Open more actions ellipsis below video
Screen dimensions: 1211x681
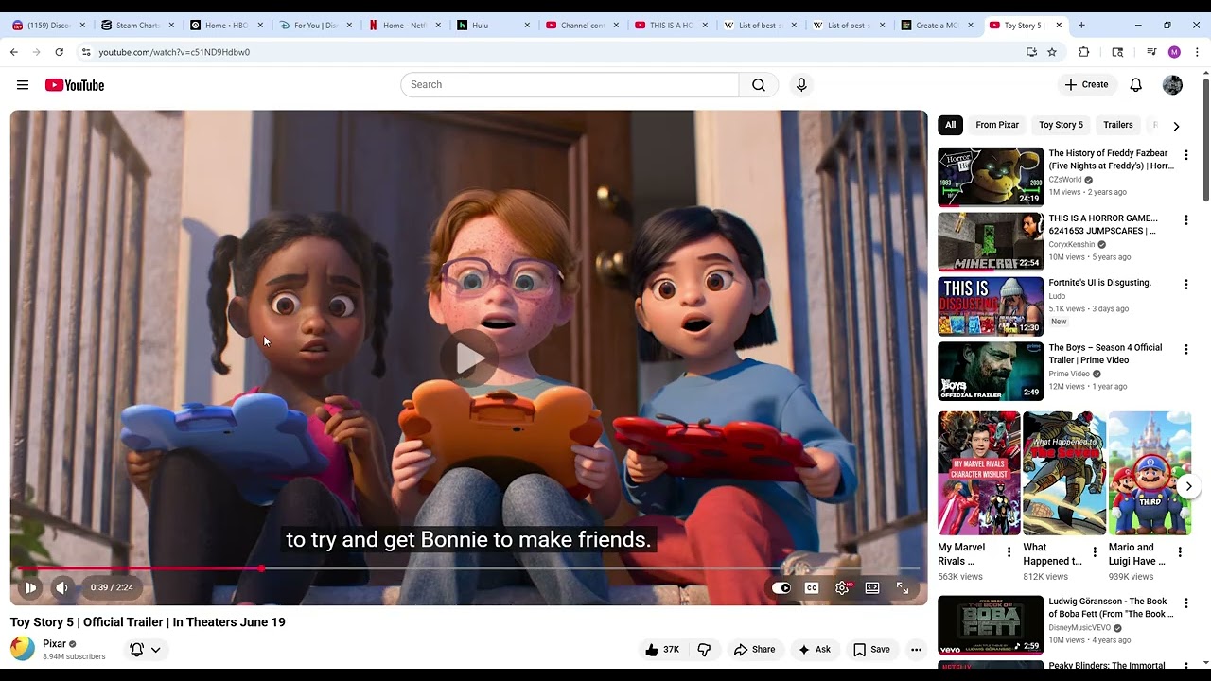(916, 650)
